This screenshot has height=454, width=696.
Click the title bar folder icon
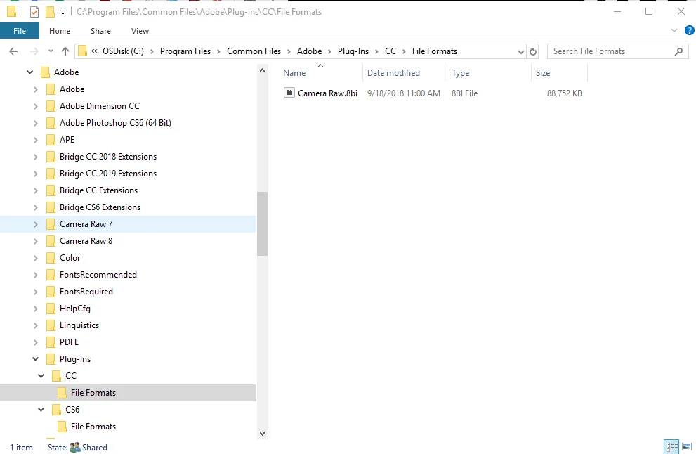click(x=11, y=11)
